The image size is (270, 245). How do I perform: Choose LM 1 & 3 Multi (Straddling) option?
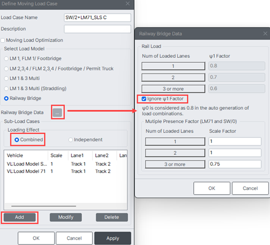click(x=6, y=89)
